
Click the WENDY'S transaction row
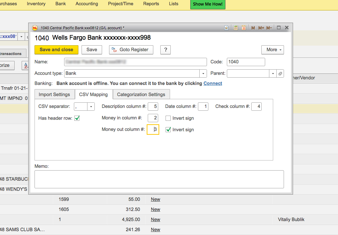(x=14, y=189)
